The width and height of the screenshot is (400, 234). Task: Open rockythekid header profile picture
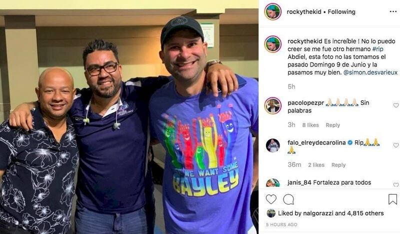(x=272, y=11)
